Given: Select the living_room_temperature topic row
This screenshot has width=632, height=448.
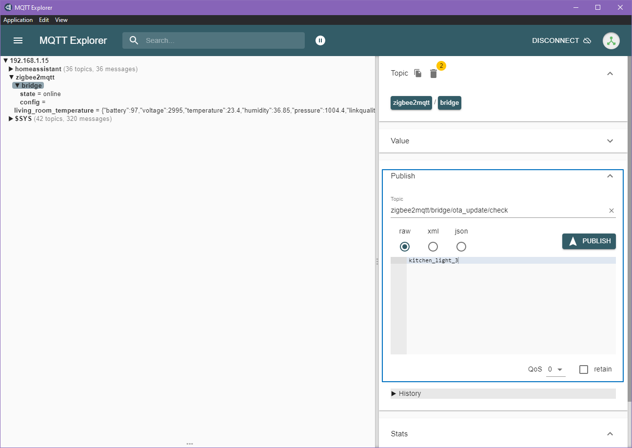Looking at the screenshot, I should pyautogui.click(x=194, y=111).
